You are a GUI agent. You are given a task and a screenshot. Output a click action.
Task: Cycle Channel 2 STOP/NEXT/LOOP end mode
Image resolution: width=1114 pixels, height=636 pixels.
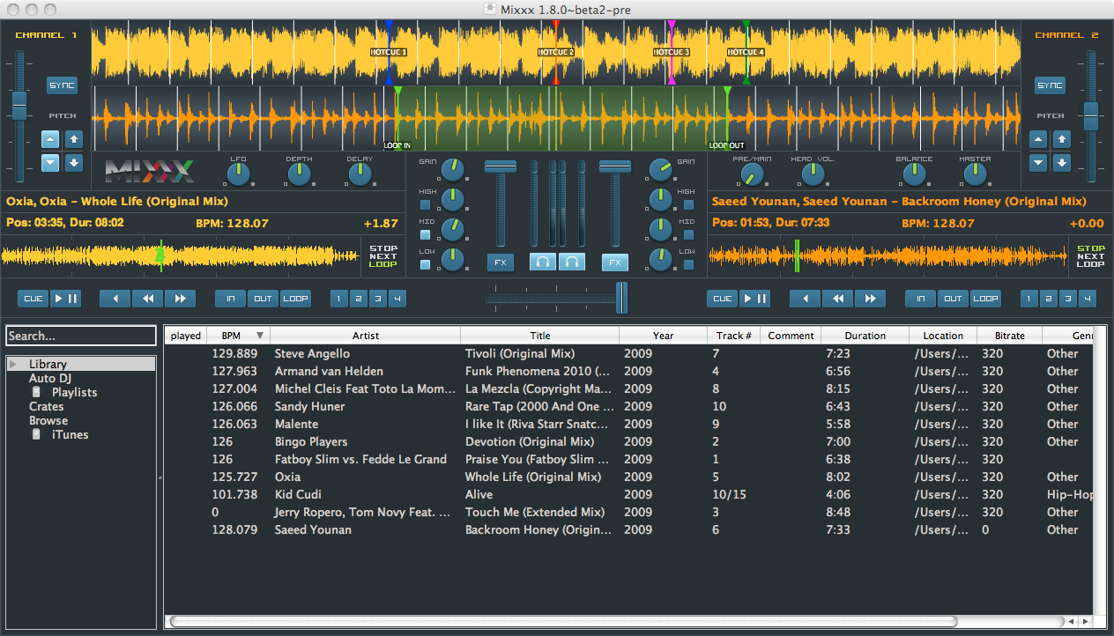point(1091,256)
